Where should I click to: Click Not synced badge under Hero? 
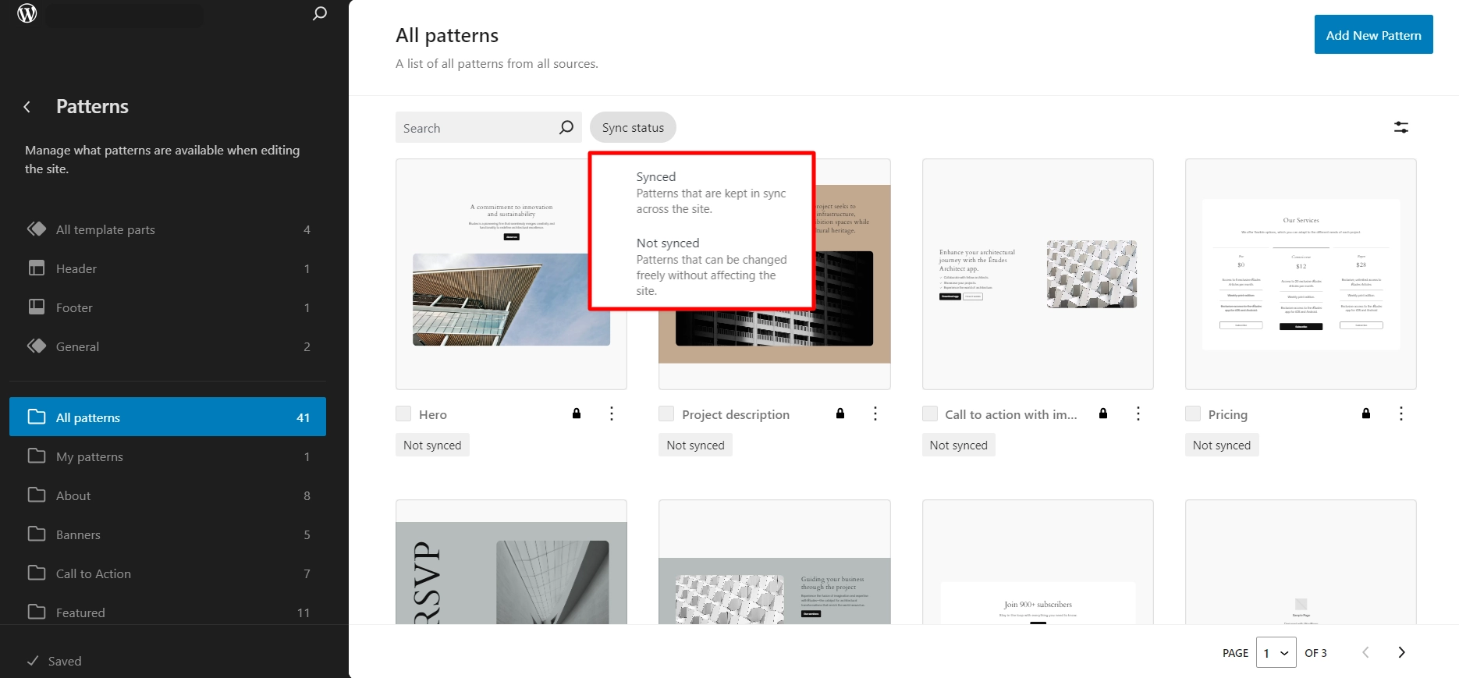432,445
